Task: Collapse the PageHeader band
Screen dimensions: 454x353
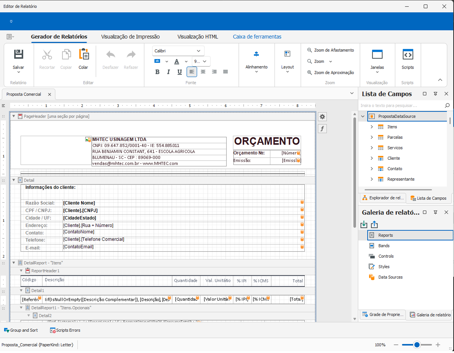Action: pos(14,116)
